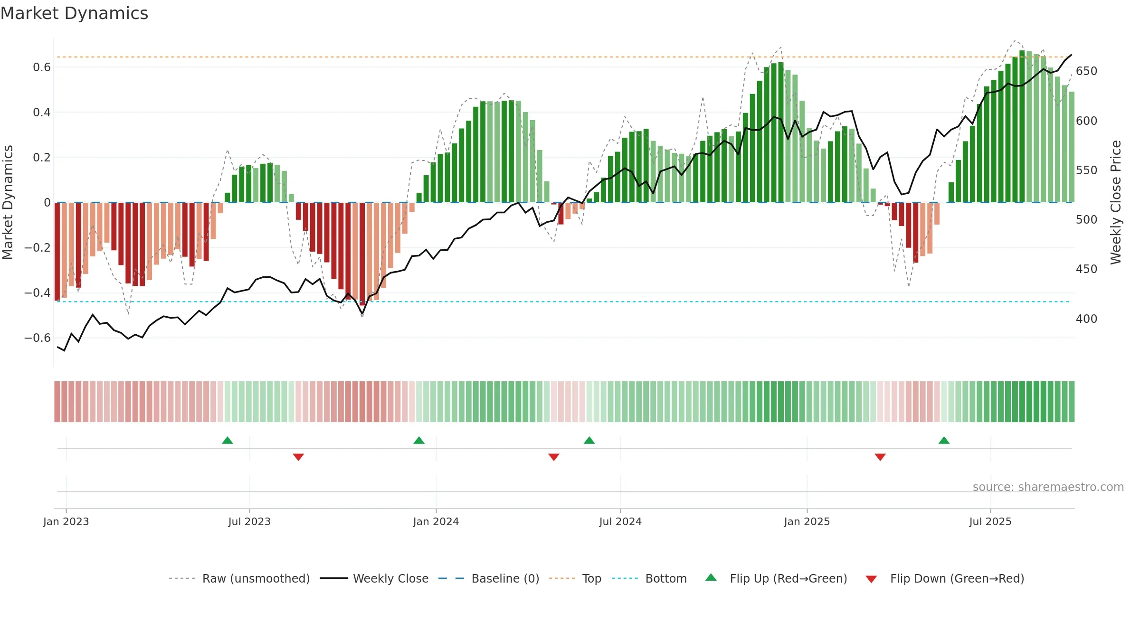The height and width of the screenshot is (641, 1140).
Task: Toggle the Bottom legend entry
Action: [x=649, y=578]
